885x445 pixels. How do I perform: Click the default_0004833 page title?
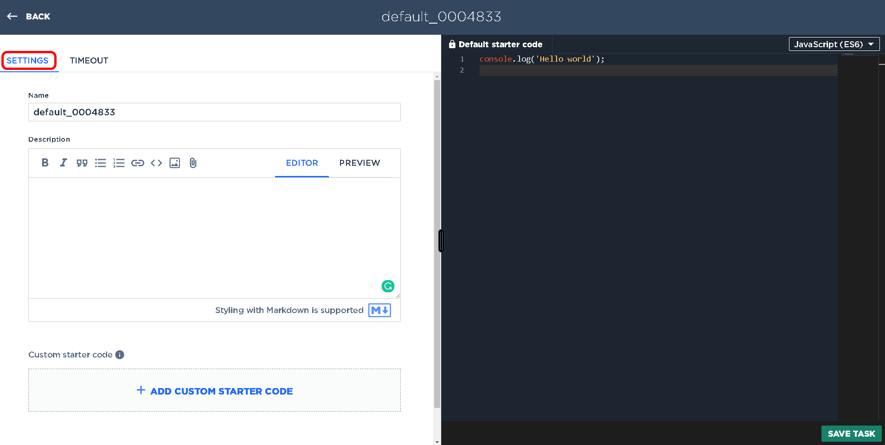point(442,17)
